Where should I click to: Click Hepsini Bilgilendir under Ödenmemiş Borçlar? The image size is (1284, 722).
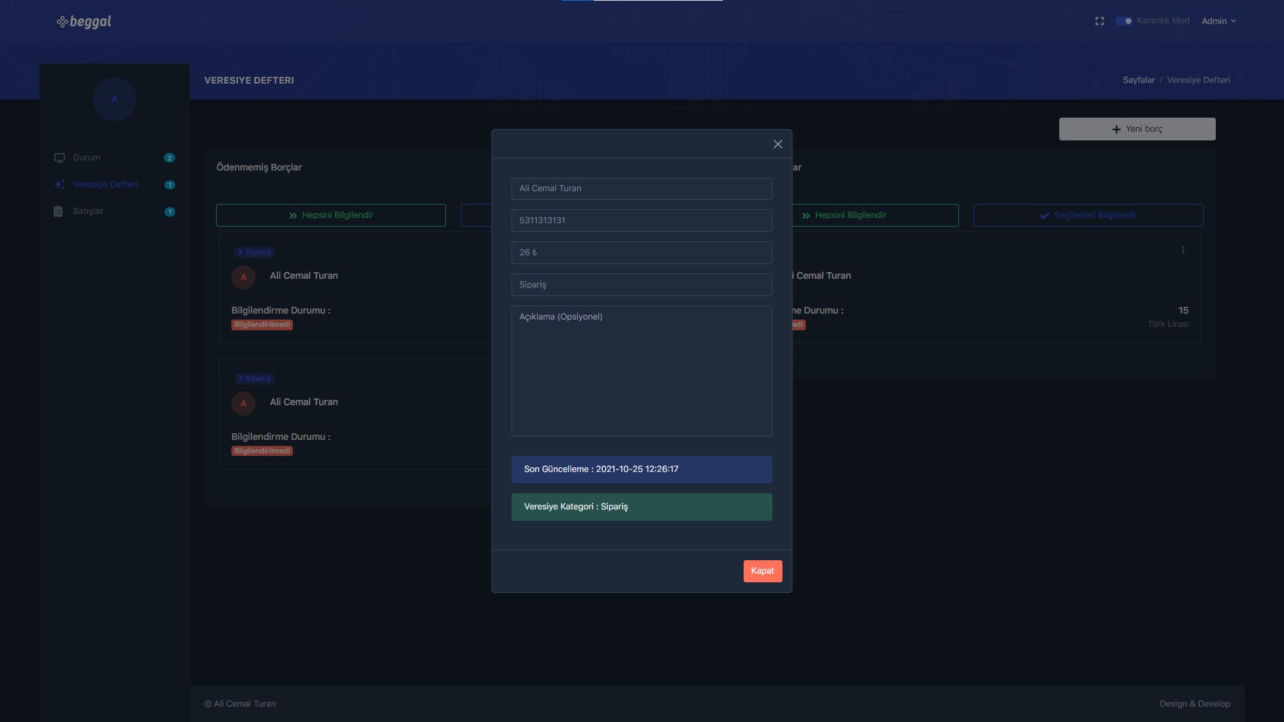(331, 215)
